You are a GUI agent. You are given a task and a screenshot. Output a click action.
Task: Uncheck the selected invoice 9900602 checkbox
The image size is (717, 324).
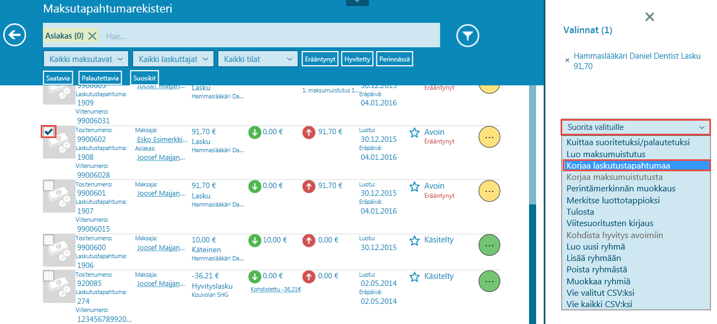click(x=49, y=132)
